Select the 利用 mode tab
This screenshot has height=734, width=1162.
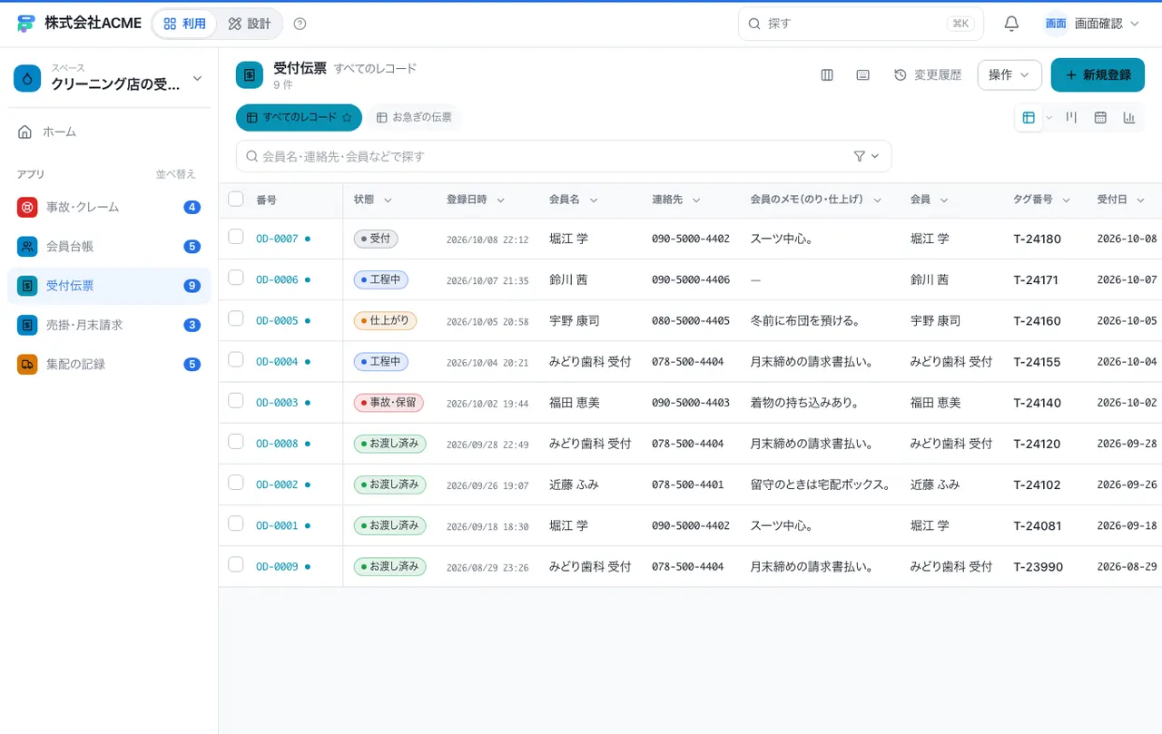coord(185,24)
